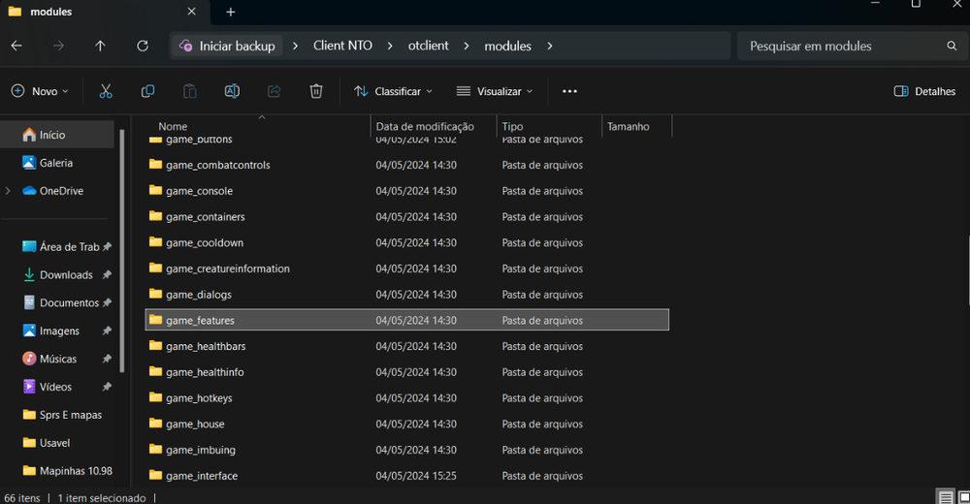Click the Delete trash icon
970x504 pixels.
316,91
